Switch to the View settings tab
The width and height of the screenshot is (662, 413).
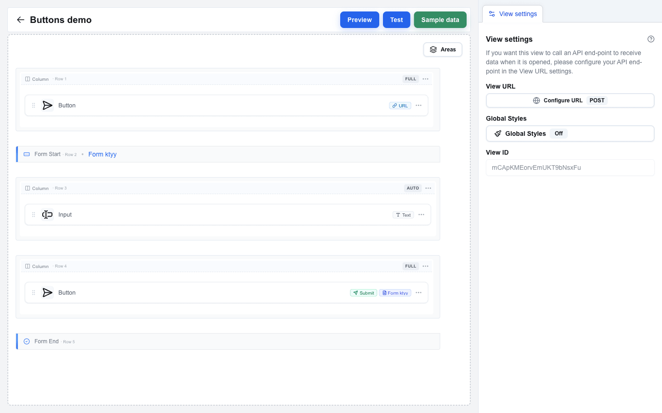[513, 14]
